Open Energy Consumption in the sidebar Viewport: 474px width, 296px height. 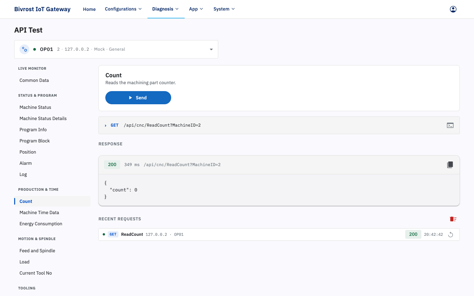41,224
